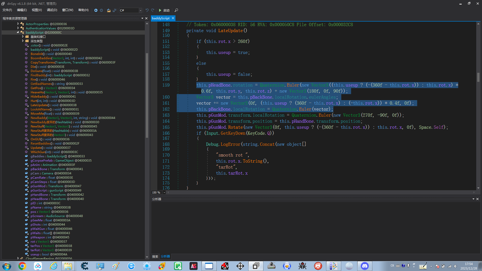Open Google Chrome from the taskbar
The image size is (482, 271).
tap(22, 266)
